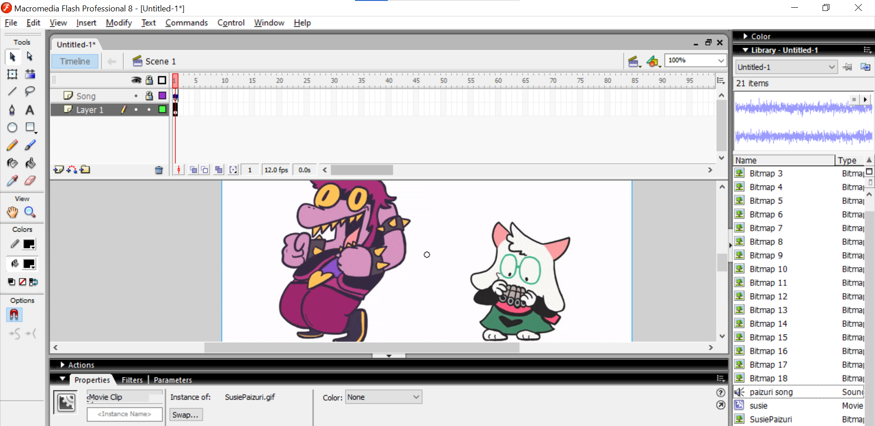Screen dimensions: 875x426
Task: Click the Edit Symbols icon
Action: 653,61
